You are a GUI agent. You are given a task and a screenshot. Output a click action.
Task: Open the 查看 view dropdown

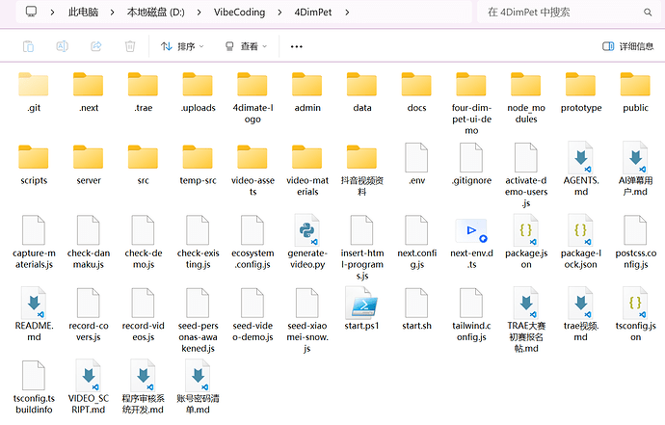[246, 46]
